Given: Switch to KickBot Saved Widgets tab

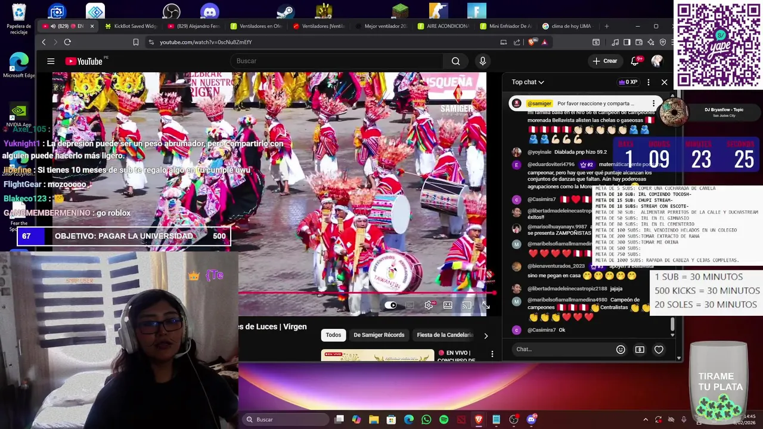Looking at the screenshot, I should point(131,26).
